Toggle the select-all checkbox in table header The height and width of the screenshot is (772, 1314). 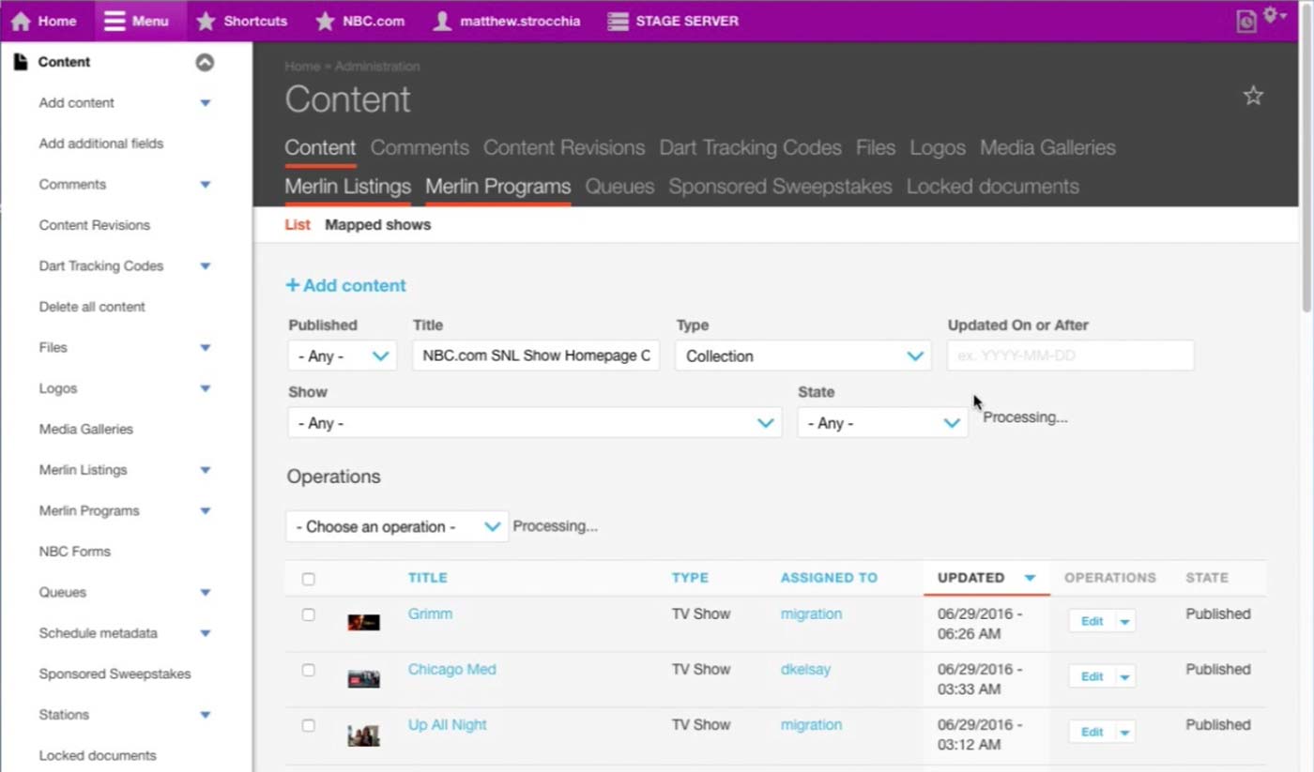coord(308,579)
